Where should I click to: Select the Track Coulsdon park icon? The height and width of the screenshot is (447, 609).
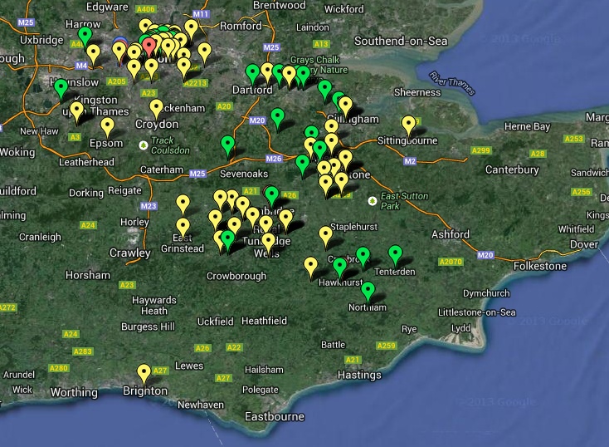[x=144, y=145]
